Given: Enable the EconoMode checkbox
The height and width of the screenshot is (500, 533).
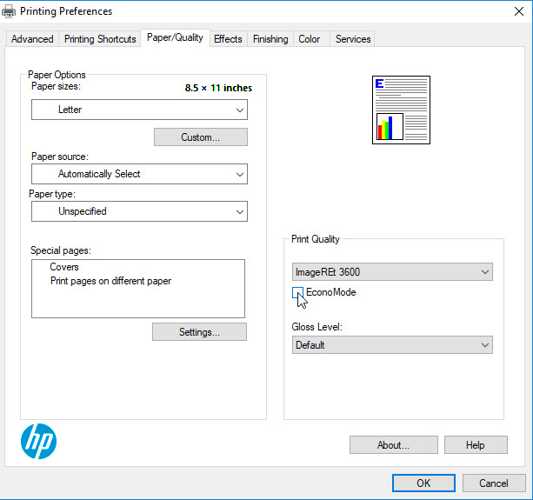Looking at the screenshot, I should (297, 293).
